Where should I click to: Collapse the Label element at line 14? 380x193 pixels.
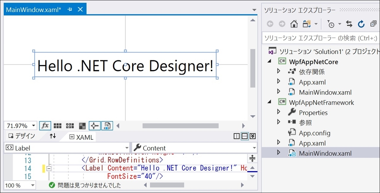[48, 168]
